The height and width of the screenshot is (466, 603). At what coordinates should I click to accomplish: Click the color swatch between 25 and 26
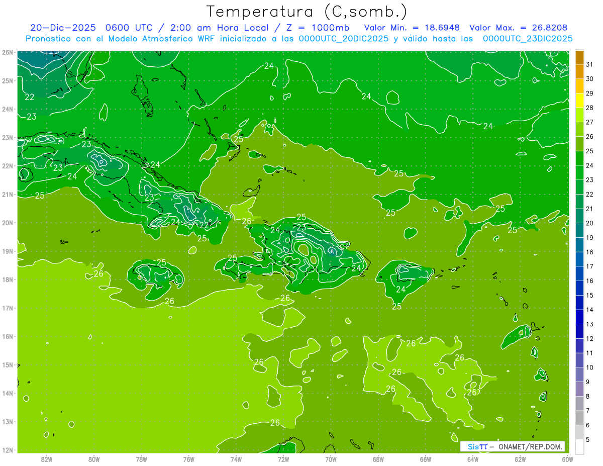coord(580,144)
